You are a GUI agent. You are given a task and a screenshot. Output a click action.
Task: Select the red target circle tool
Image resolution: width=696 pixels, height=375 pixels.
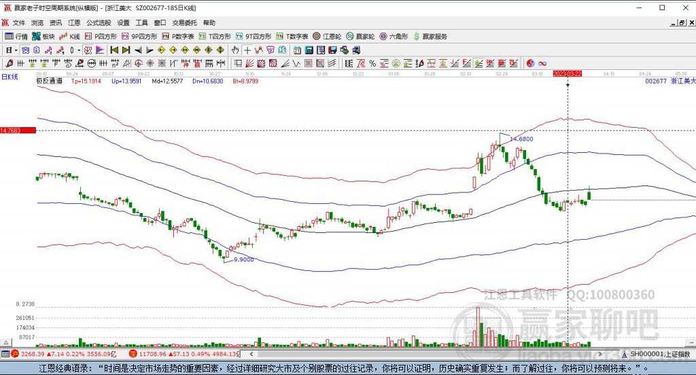(139, 63)
